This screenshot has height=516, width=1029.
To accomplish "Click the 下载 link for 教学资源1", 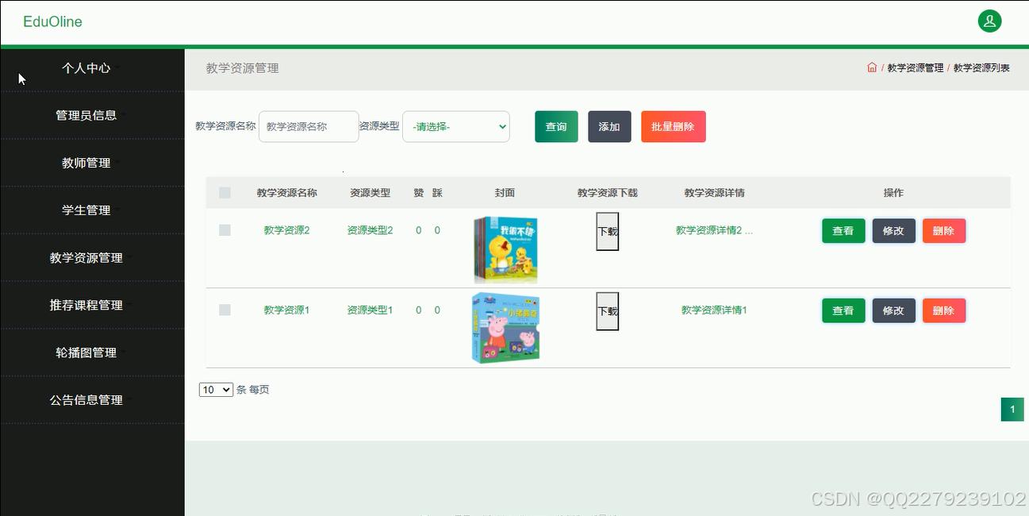I will [x=606, y=310].
